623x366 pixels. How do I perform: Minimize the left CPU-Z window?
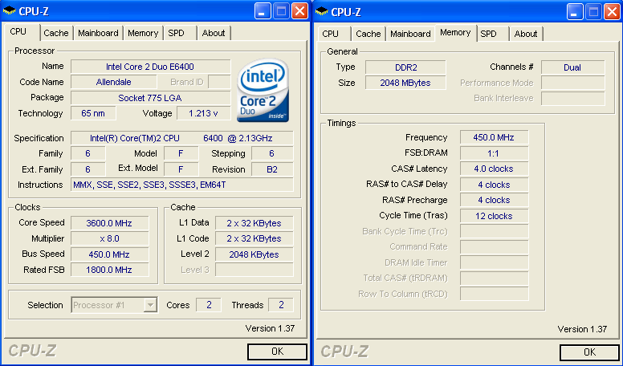tap(263, 11)
